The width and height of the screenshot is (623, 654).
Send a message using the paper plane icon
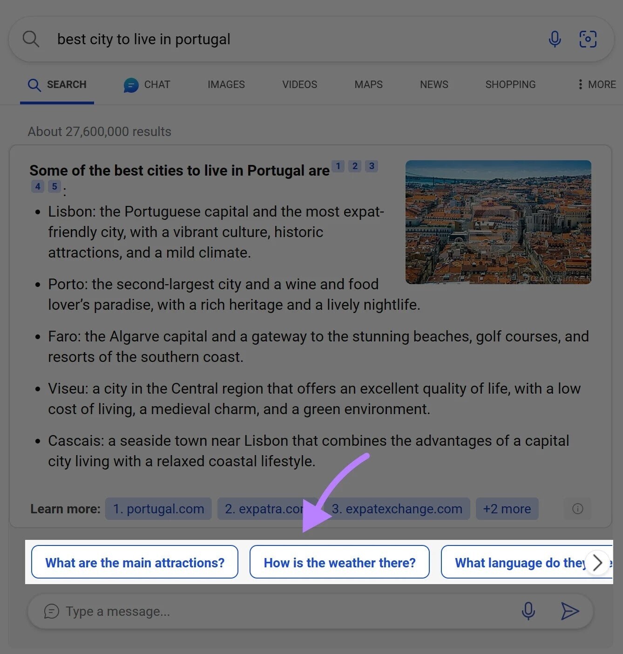[570, 611]
